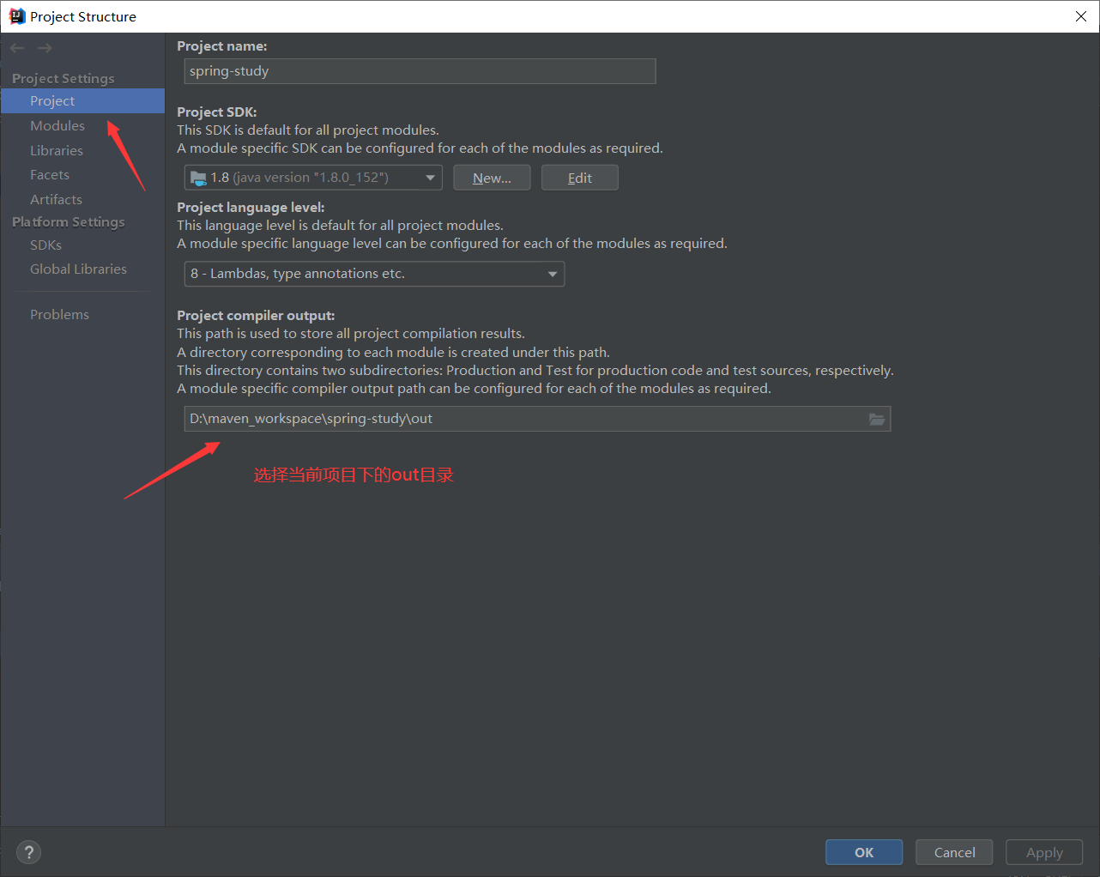
Task: Click the IntelliJ icon in title bar
Action: click(x=16, y=16)
